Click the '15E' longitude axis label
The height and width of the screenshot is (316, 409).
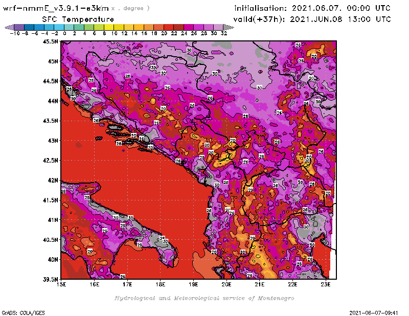point(61,284)
